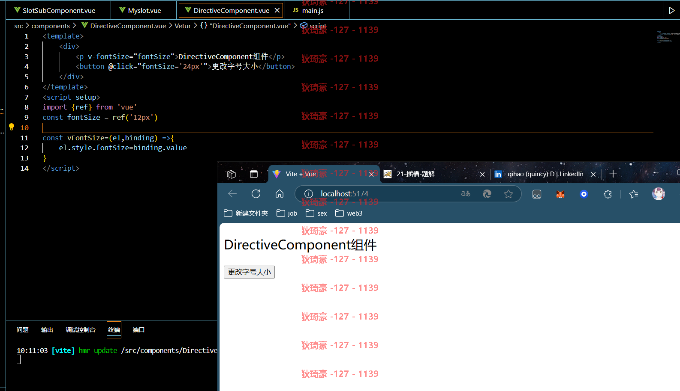
Task: Click the DirectiveComponent.vue file breadcrumb
Action: coord(128,26)
